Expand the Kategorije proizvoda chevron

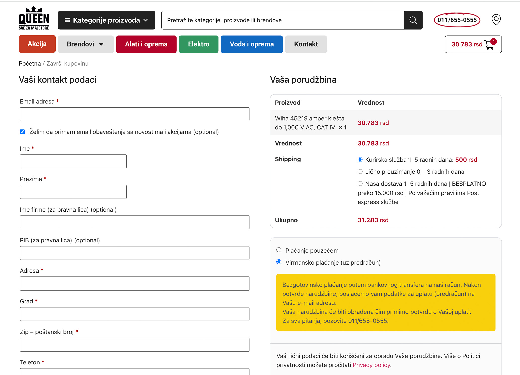point(146,20)
